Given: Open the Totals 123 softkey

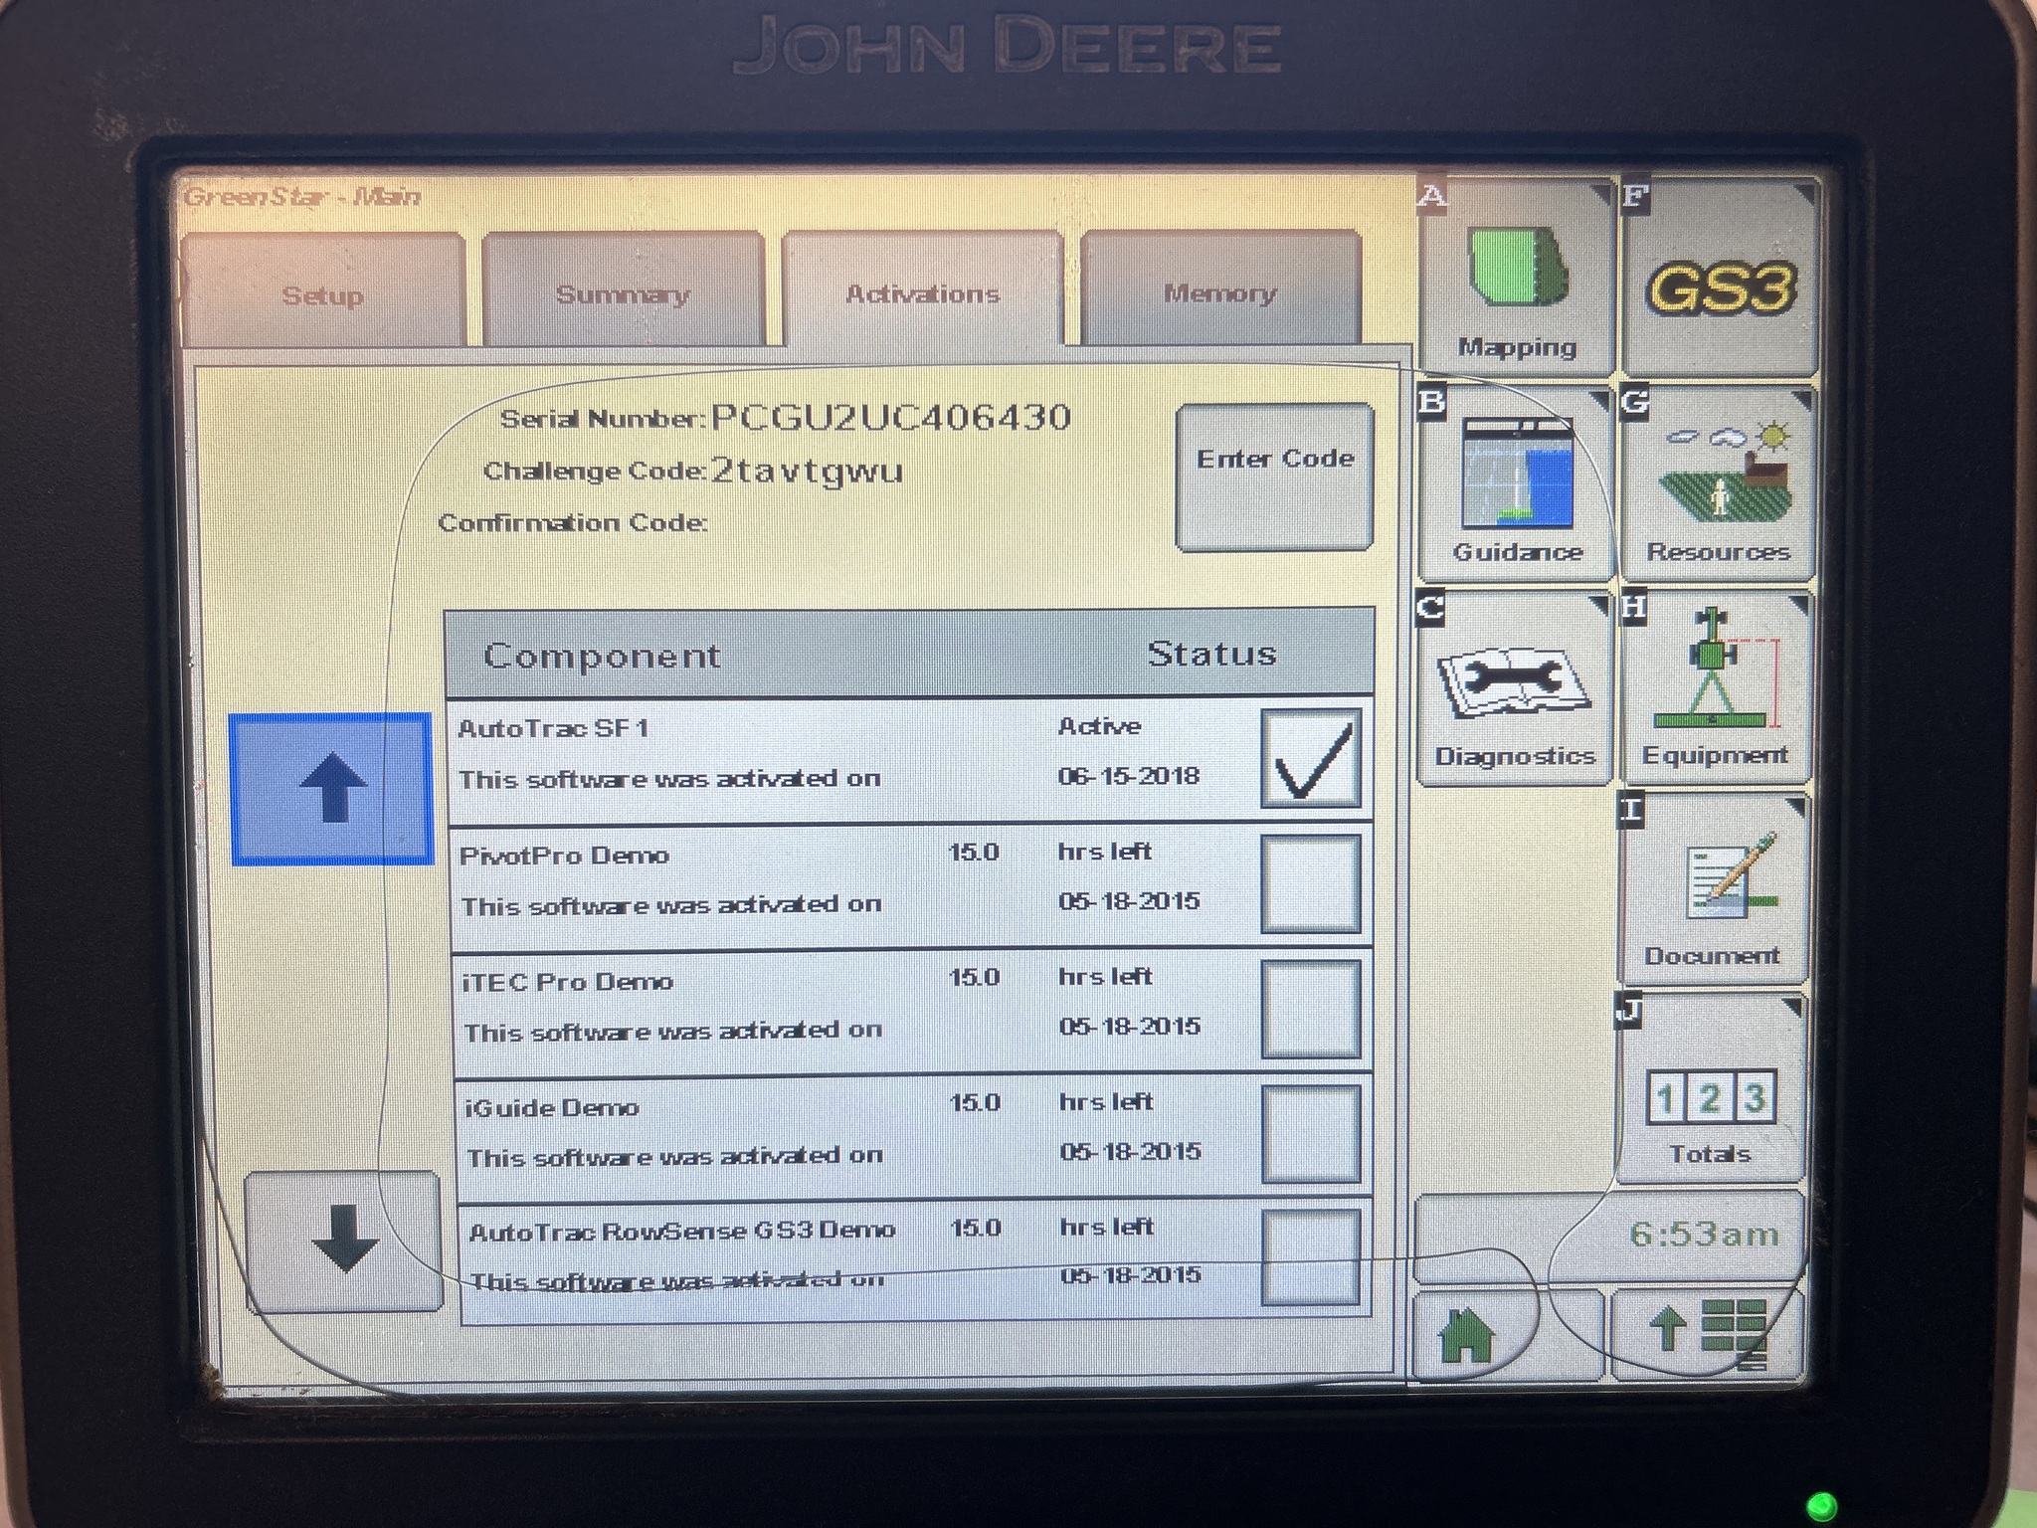Looking at the screenshot, I should [x=1709, y=1088].
